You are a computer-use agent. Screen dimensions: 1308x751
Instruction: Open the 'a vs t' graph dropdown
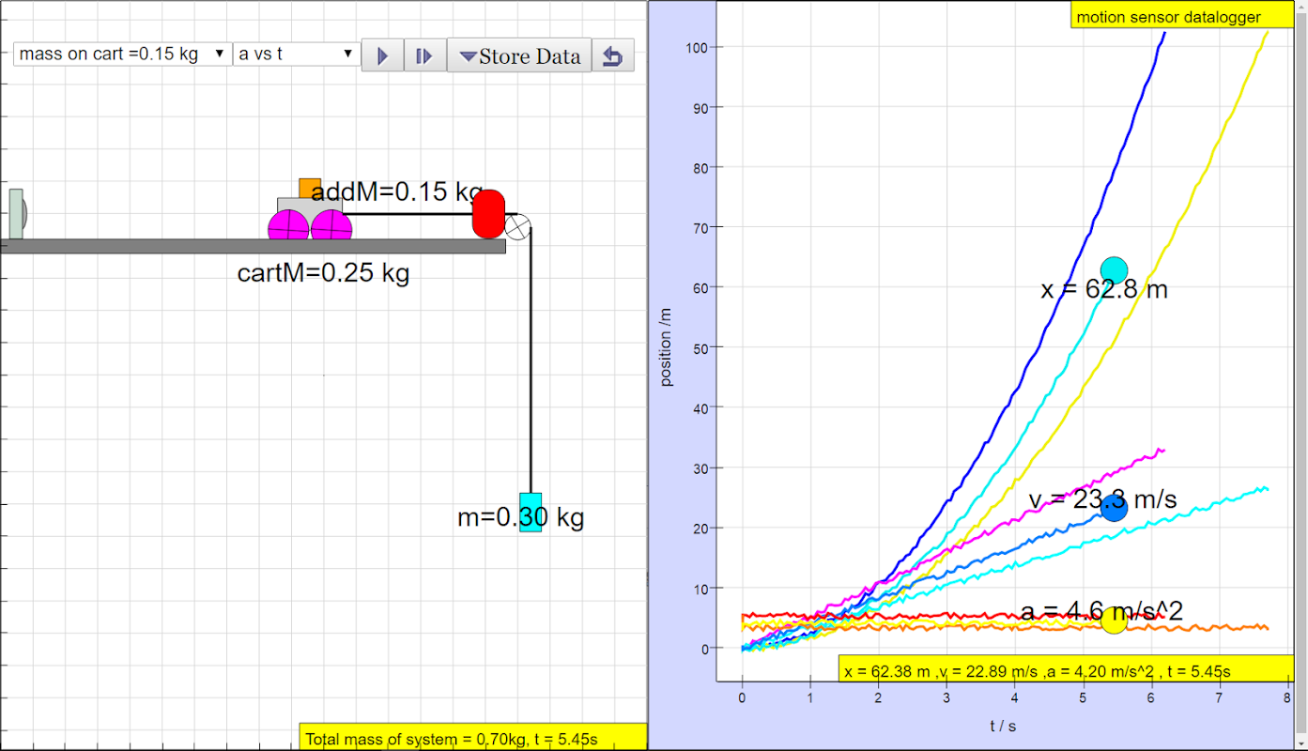coord(297,54)
